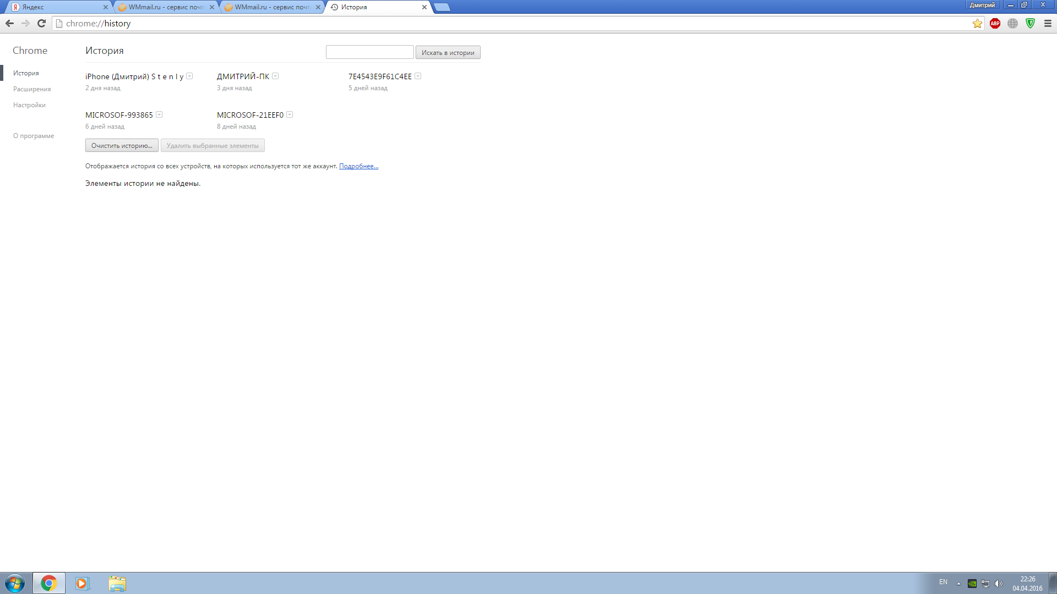
Task: Click the Искать в истории button
Action: click(x=448, y=53)
